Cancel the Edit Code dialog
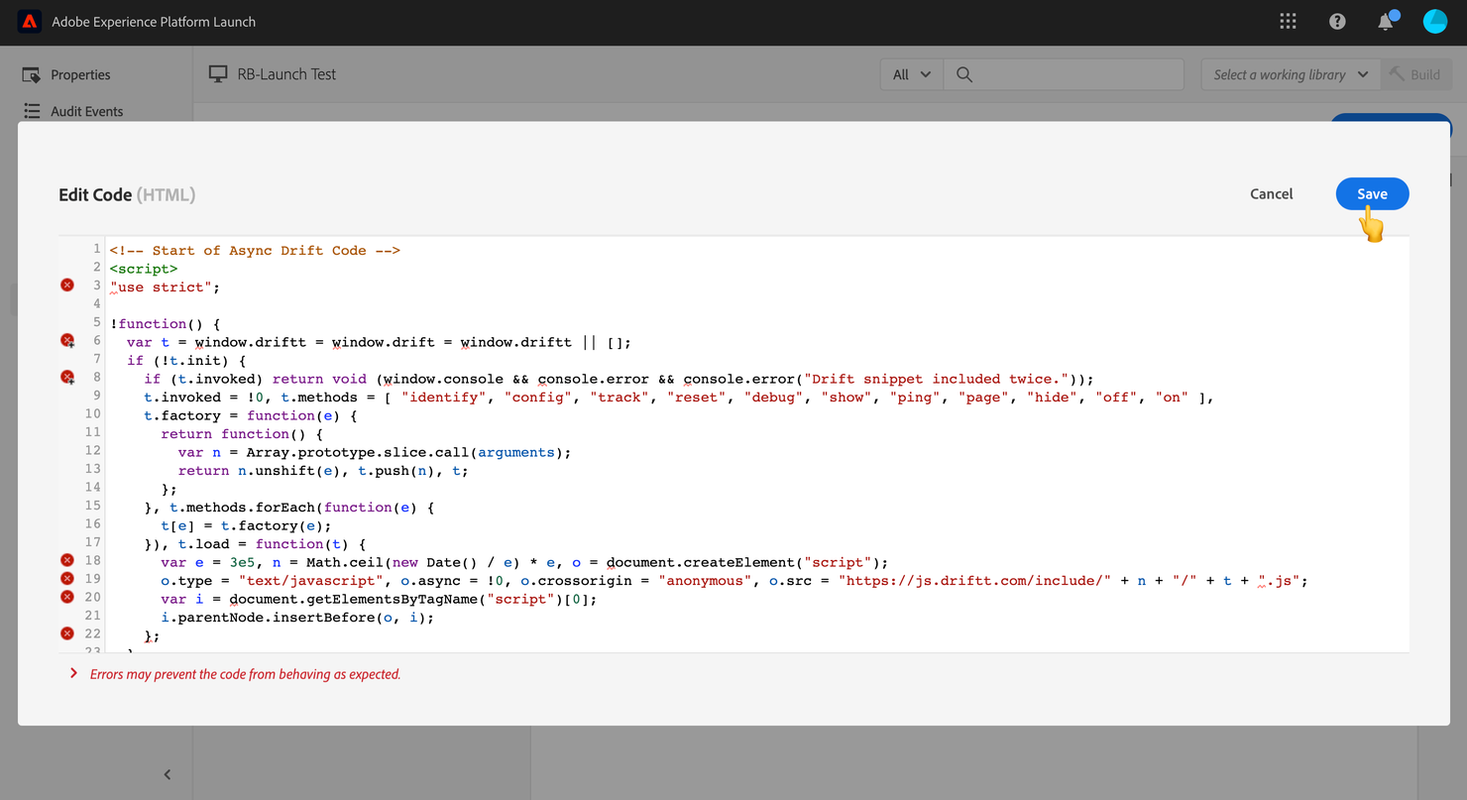 pos(1271,194)
